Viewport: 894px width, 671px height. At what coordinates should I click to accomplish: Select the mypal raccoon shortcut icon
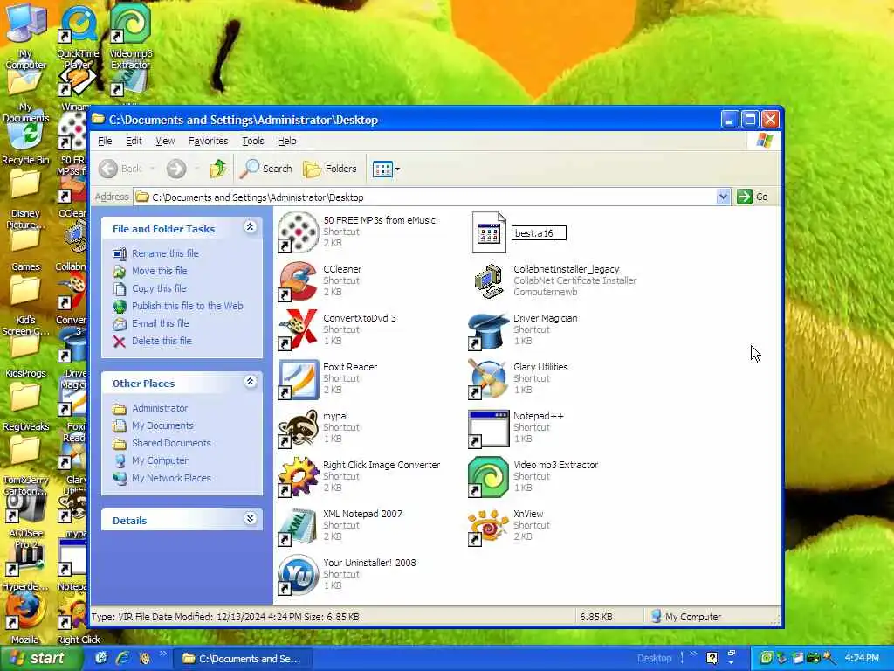(298, 428)
